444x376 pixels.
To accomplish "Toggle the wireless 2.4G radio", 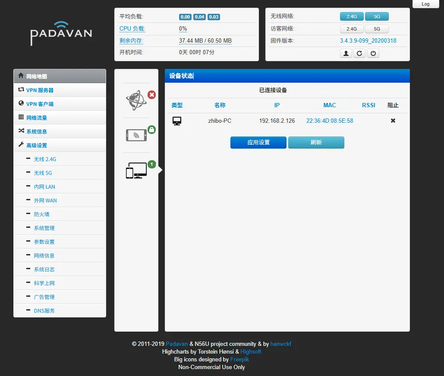I will (352, 16).
